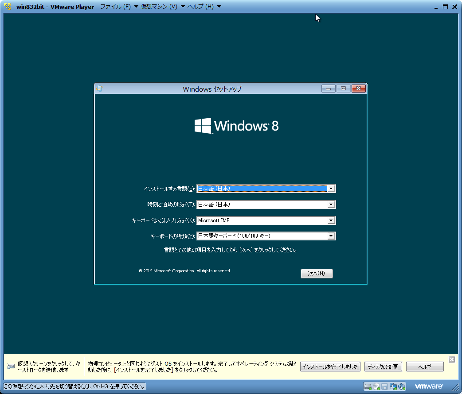
Task: Click the VMware Player app icon in title bar
Action: (8, 7)
